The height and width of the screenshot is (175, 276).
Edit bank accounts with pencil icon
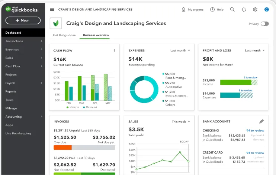pos(261,121)
